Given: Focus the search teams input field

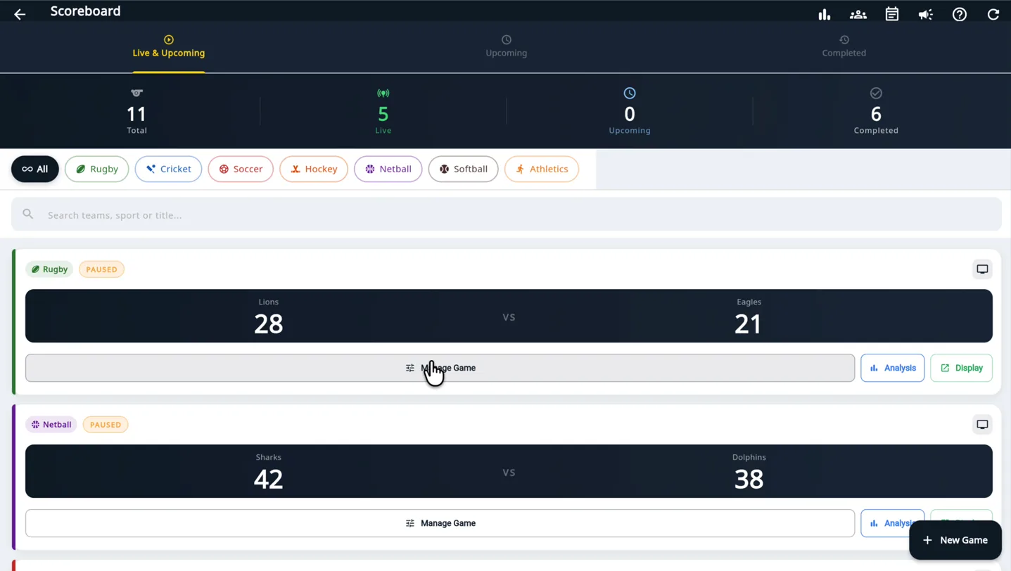Looking at the screenshot, I should tap(507, 214).
